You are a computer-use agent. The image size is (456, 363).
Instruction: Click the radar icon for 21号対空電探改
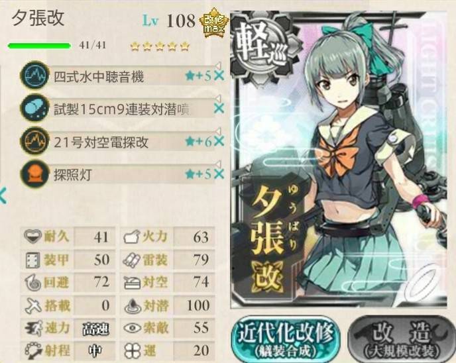pos(34,141)
